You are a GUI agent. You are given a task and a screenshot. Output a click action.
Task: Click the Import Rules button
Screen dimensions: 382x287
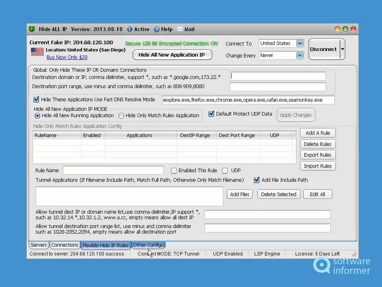coord(318,166)
